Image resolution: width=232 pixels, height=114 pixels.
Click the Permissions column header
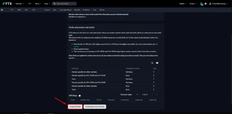pos(125,100)
